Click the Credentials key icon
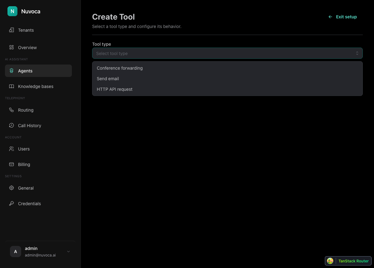374x268 pixels. [12, 204]
